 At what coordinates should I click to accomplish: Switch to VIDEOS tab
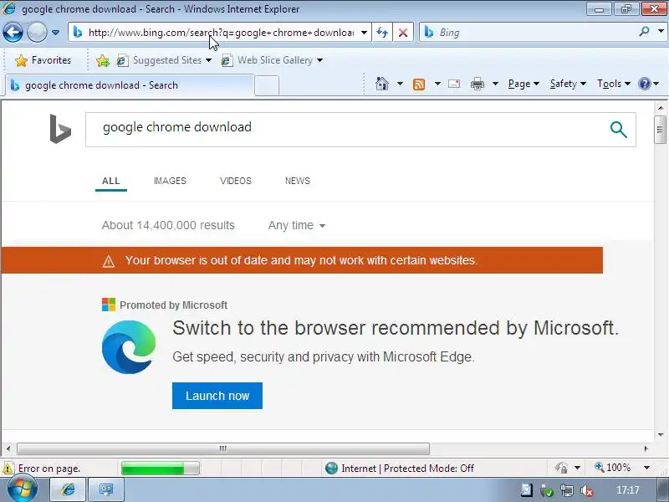[x=236, y=181]
